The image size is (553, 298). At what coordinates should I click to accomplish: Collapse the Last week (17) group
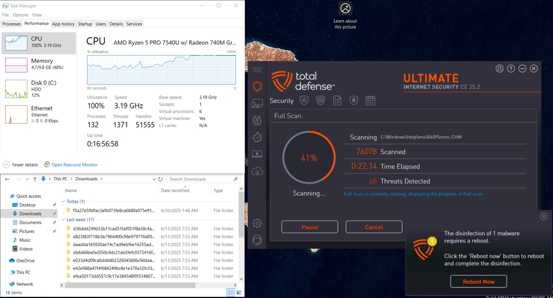(63, 220)
